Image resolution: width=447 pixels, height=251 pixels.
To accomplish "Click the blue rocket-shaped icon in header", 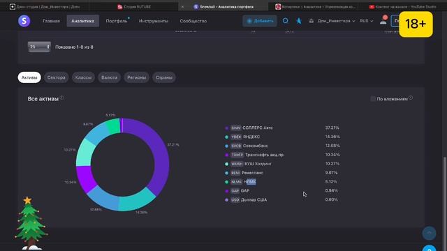I will point(299,21).
